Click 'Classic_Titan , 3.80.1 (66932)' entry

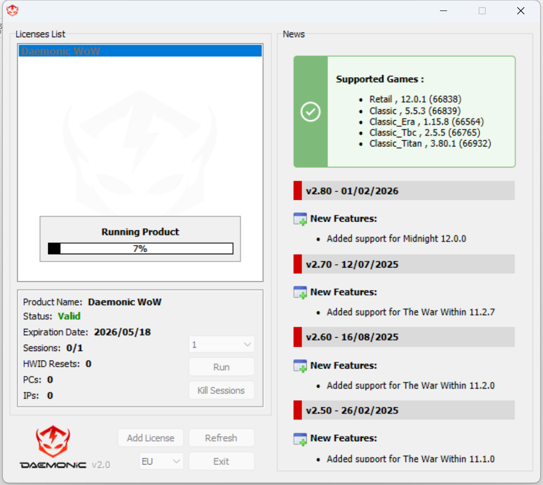click(x=430, y=144)
